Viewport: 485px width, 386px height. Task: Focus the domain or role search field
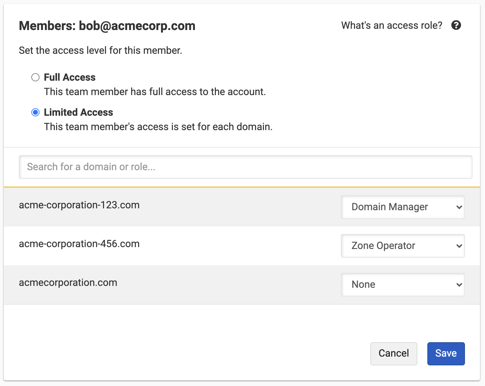point(245,167)
